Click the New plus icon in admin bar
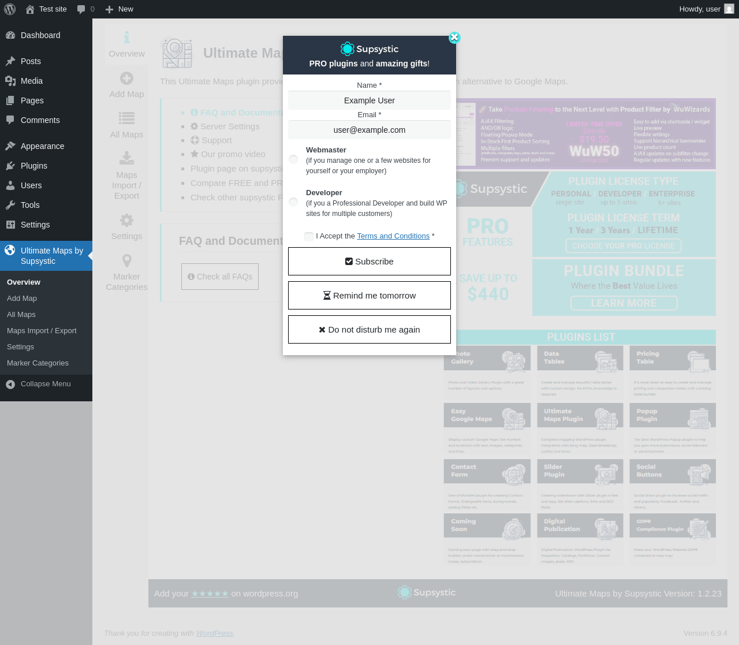Image resolution: width=739 pixels, height=645 pixels. (109, 9)
